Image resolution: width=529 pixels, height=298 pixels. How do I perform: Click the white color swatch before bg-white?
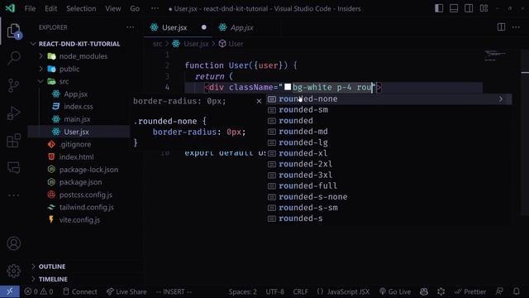point(288,87)
